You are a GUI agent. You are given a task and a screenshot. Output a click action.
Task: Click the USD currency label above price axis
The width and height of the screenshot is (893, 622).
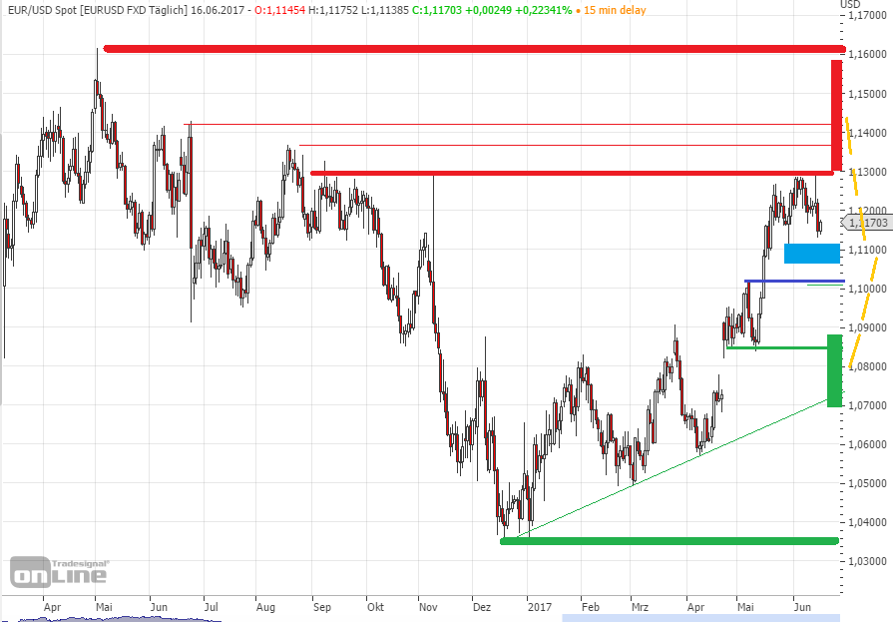pyautogui.click(x=850, y=5)
